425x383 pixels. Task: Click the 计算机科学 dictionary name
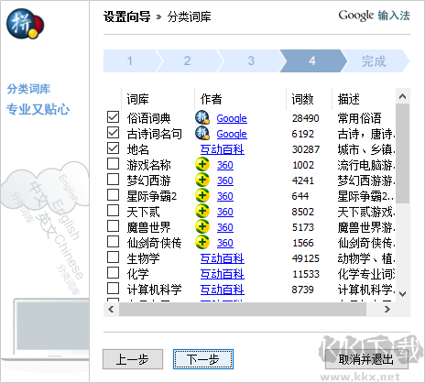pos(154,290)
